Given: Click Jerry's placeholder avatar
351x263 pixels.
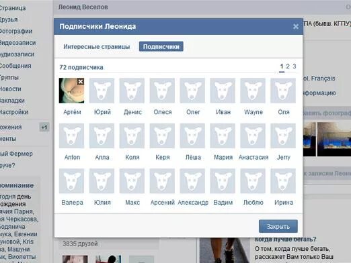Looking at the screenshot, I should point(283,136).
